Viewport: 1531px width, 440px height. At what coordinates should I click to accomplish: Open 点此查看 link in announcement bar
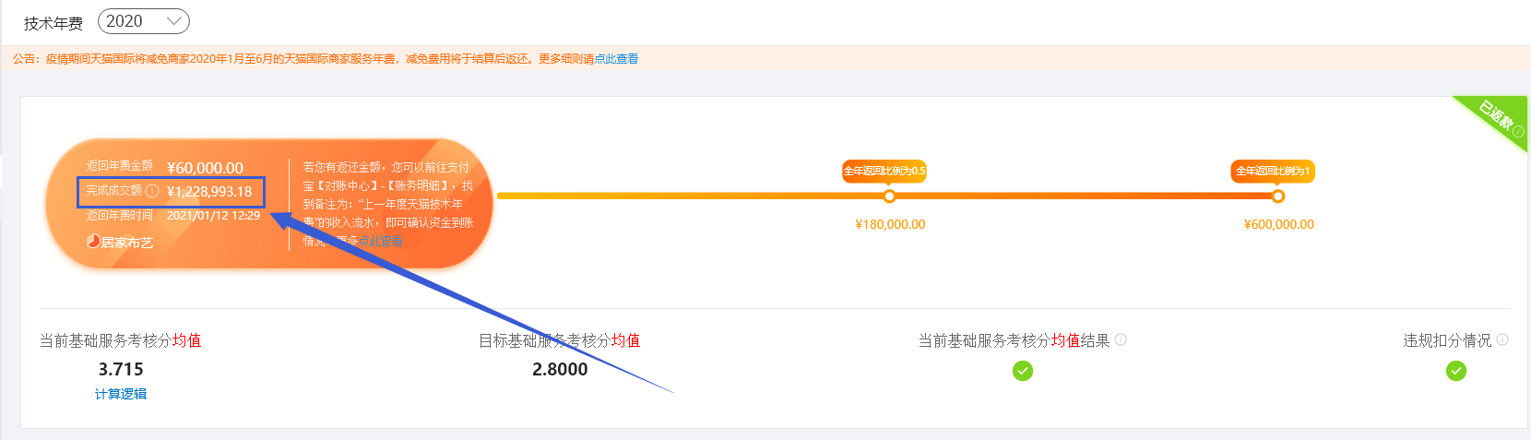coord(616,59)
